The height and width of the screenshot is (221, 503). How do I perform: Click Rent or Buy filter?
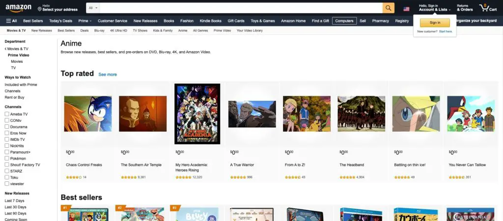(x=14, y=97)
